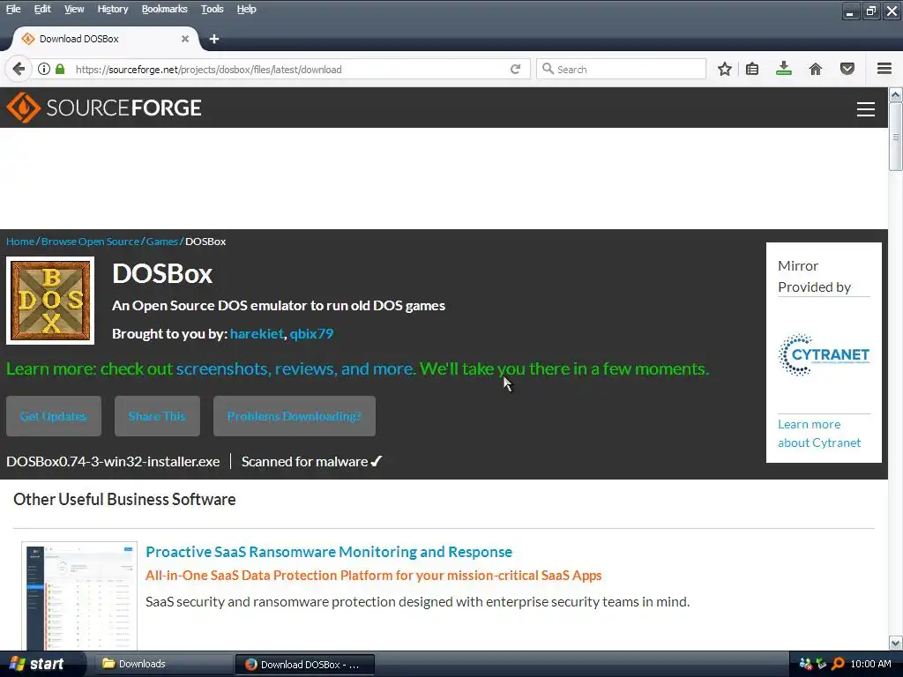Click the DOSBox0.74-3-win32-installer.exe filename text
This screenshot has width=903, height=677.
tap(113, 462)
